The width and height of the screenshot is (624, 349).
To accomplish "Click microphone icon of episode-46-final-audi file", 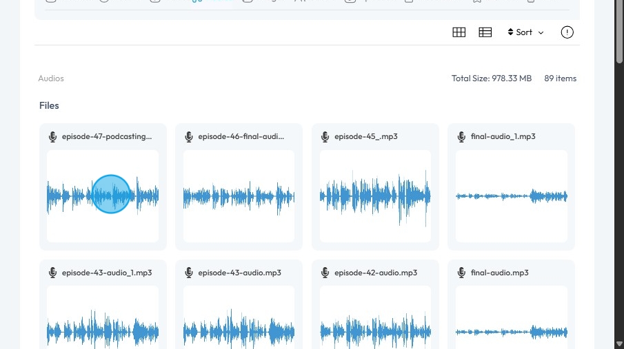I will coord(189,137).
